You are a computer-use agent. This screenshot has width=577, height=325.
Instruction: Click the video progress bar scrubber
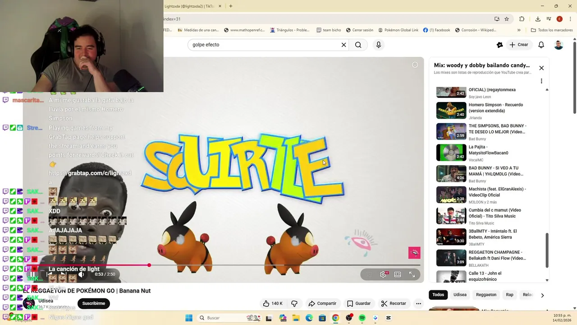coord(149,265)
